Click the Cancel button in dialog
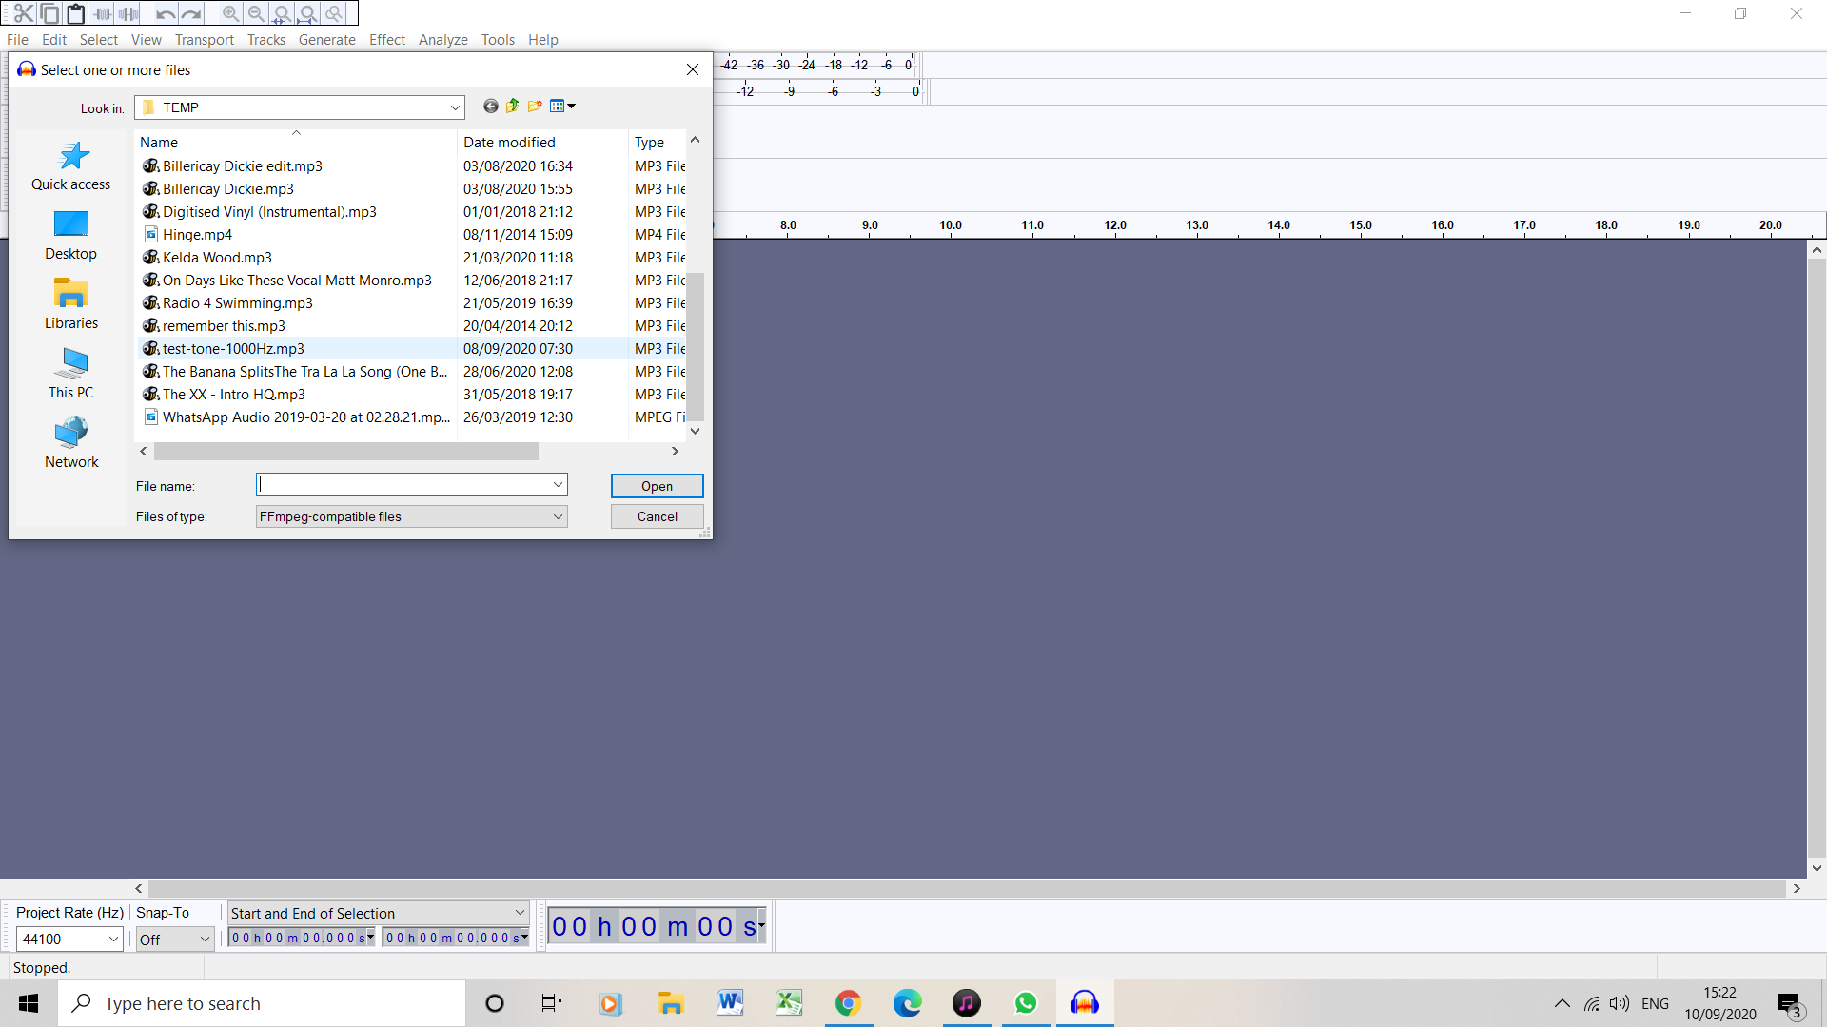The height and width of the screenshot is (1027, 1827). 657,516
